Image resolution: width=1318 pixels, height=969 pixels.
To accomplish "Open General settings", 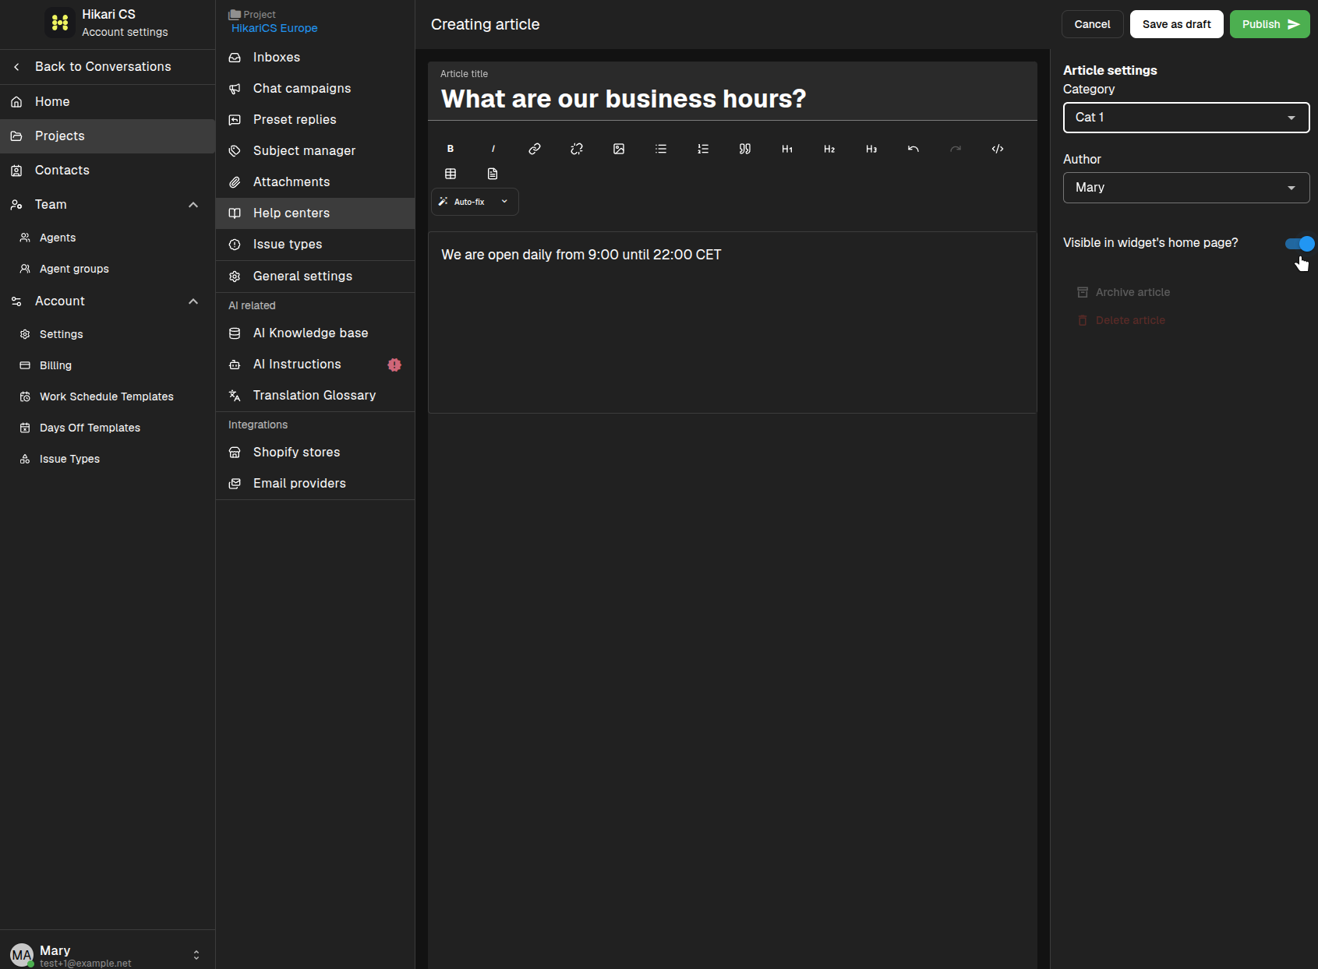I will (315, 277).
